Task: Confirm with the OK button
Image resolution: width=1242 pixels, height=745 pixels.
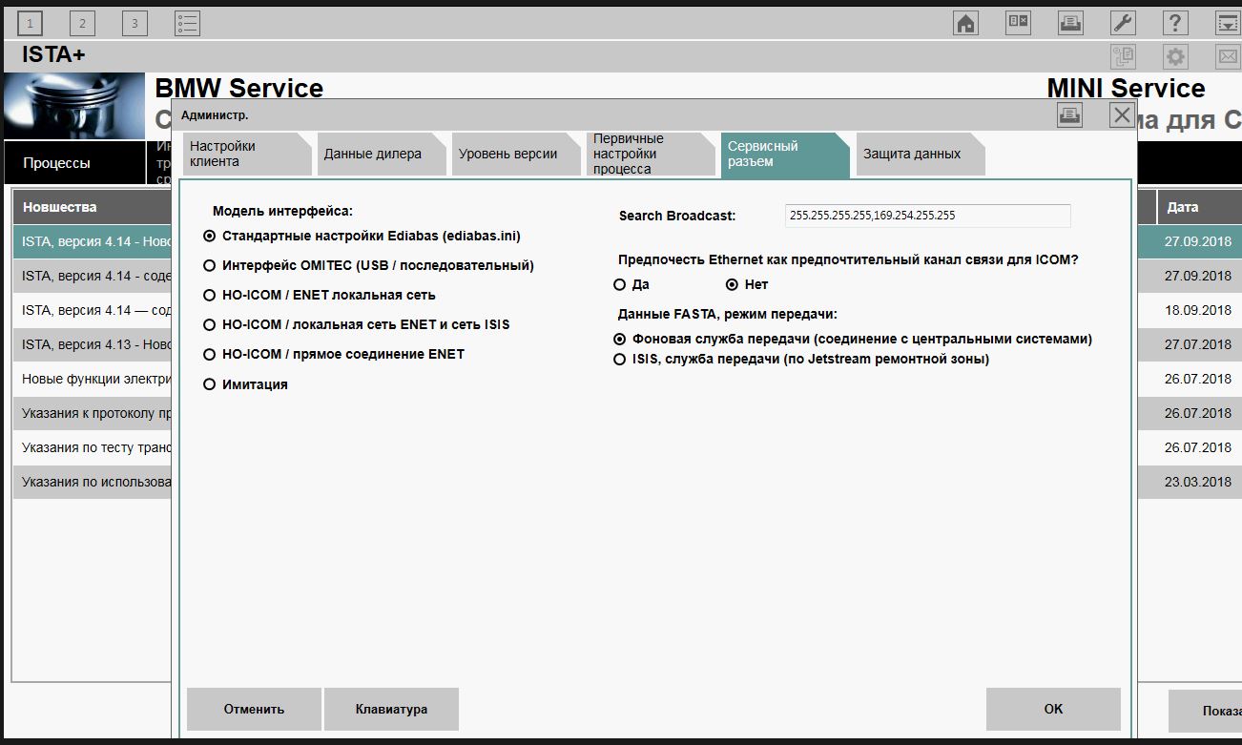Action: (1053, 709)
